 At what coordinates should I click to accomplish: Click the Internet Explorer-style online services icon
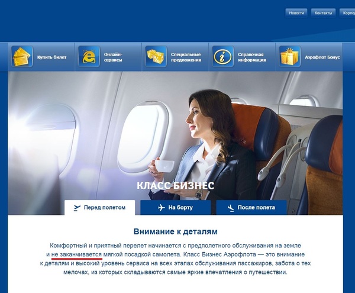[89, 56]
